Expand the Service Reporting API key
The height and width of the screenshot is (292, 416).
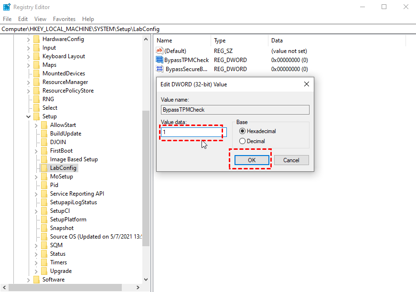pos(36,194)
